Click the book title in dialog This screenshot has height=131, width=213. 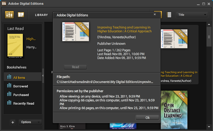(124, 29)
